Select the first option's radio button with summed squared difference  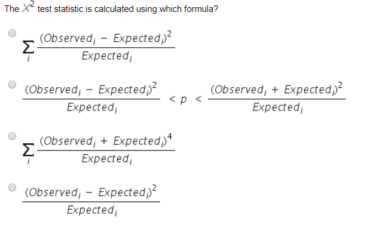pyautogui.click(x=13, y=34)
